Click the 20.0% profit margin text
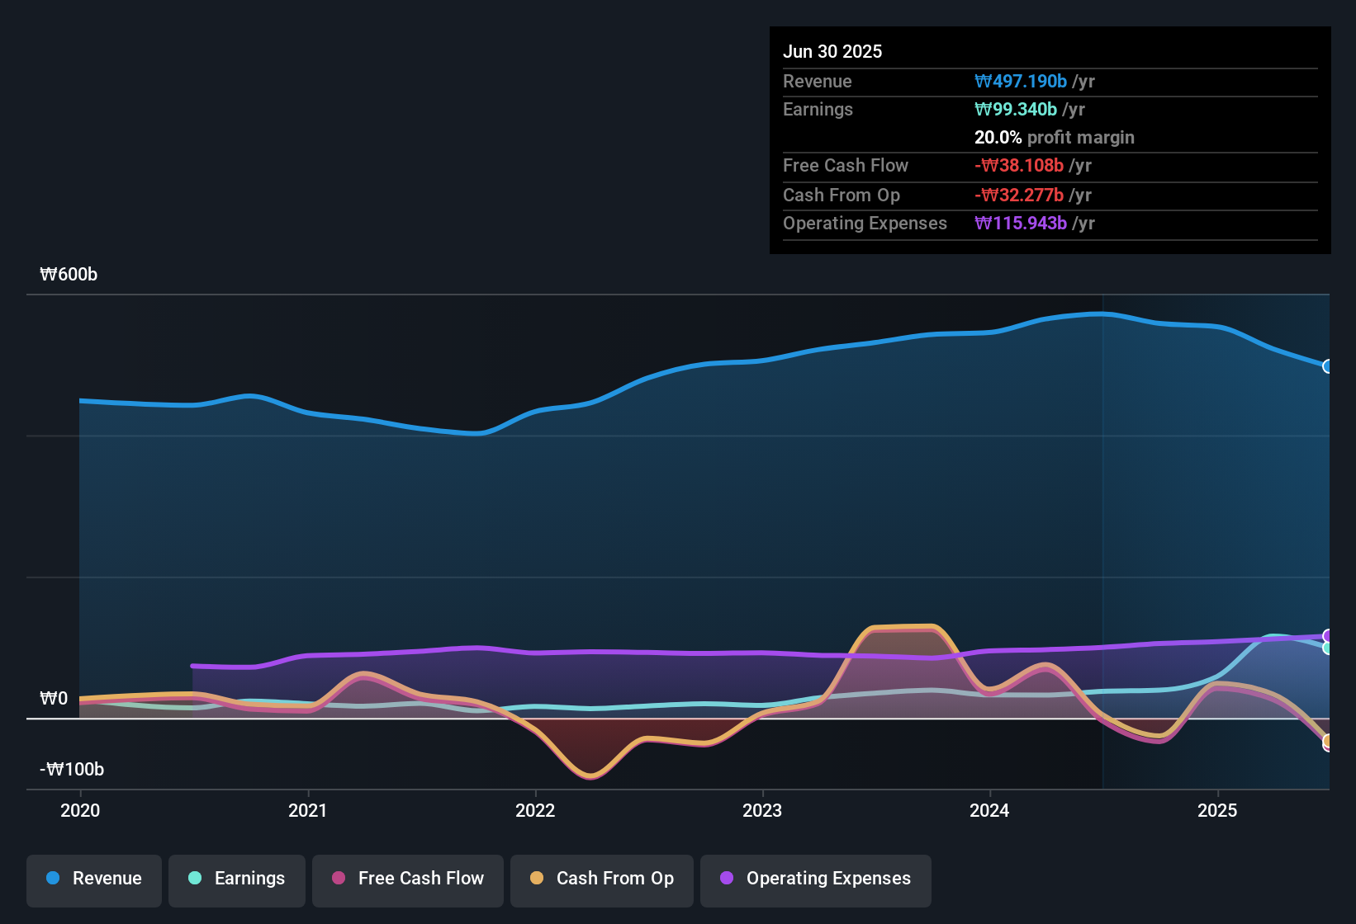Image resolution: width=1356 pixels, height=924 pixels. click(x=1055, y=137)
